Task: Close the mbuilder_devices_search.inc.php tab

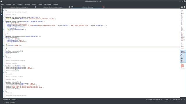Action: tap(69, 7)
